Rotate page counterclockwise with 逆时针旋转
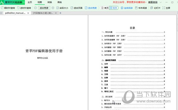 point(24,8)
